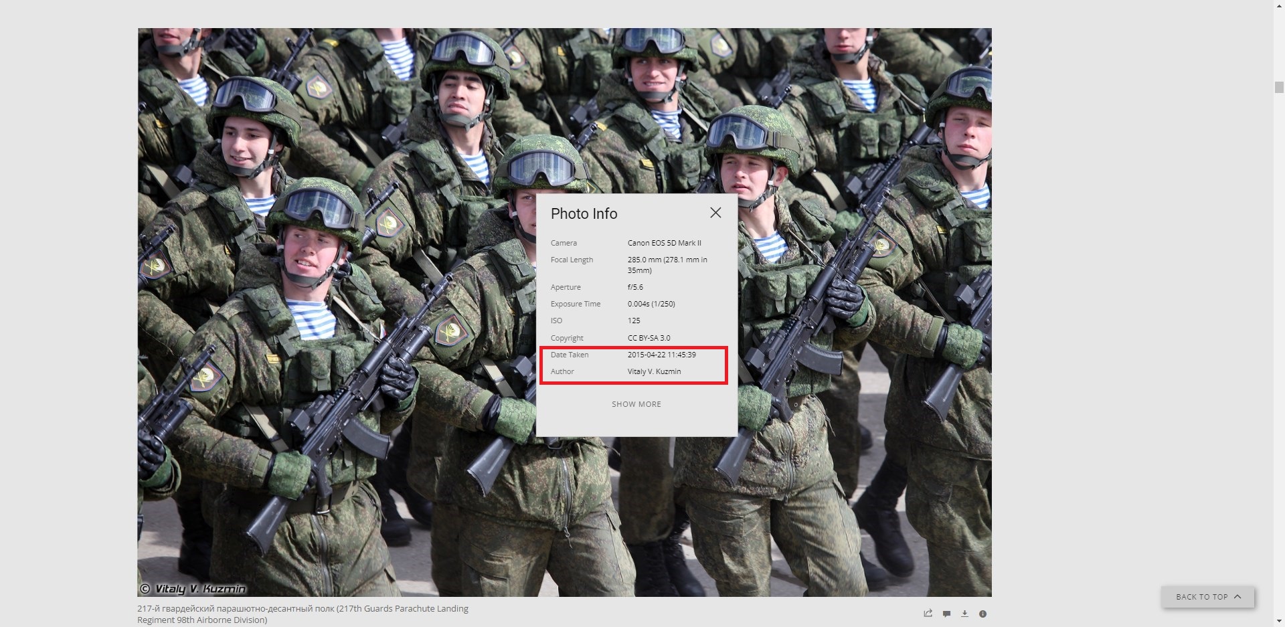Viewport: 1285px width, 627px height.
Task: Click the vertical scrollbar thumb
Action: coord(1279,87)
